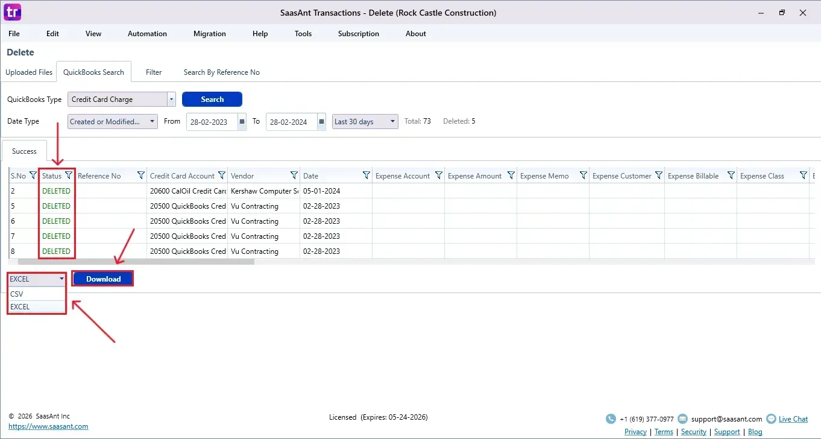
Task: Open the Expense Customer filter icon
Action: coord(659,175)
